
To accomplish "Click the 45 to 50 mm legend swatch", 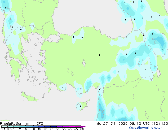I will coord(78,127).
